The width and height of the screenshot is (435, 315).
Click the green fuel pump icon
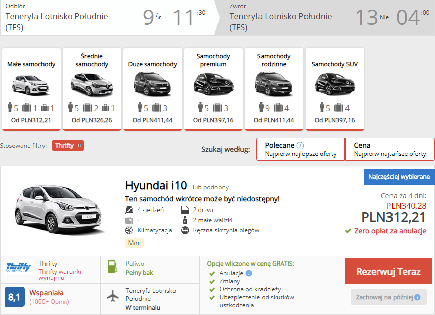[112, 267]
